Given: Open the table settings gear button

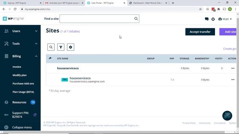Looking at the screenshot, I should click(x=71, y=47).
